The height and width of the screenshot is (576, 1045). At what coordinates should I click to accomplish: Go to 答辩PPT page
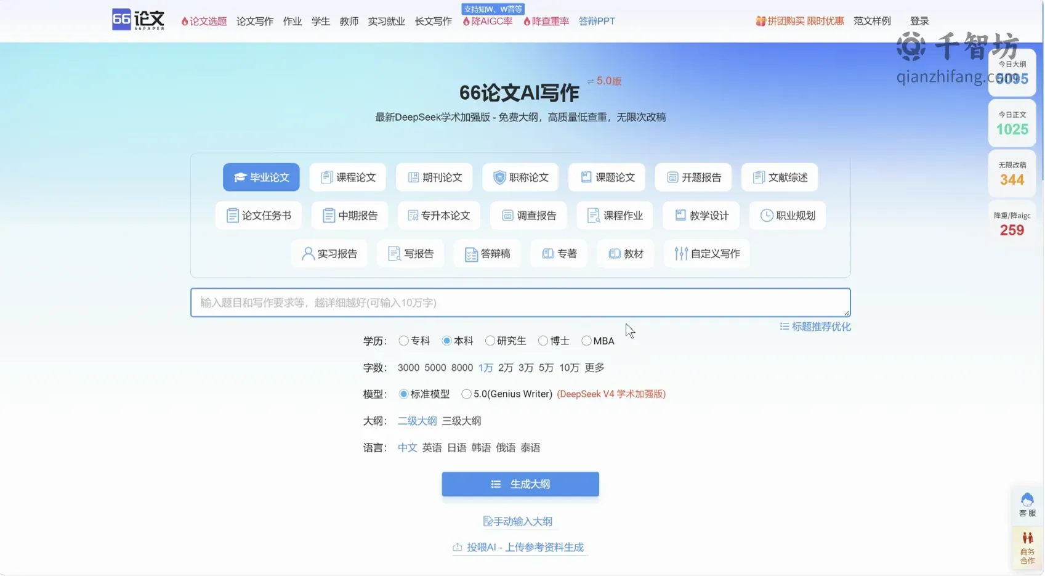point(597,21)
